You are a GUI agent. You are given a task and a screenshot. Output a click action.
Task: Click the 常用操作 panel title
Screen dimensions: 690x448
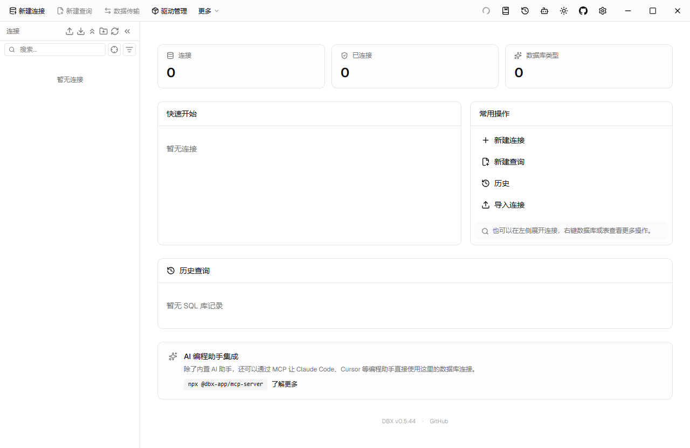494,114
